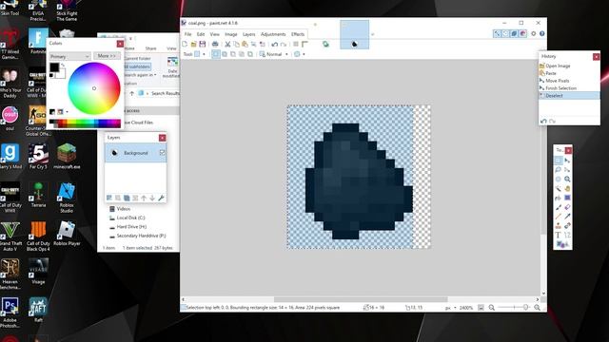Open the image list arrow beside thumbnail
This screenshot has height=342, width=609.
point(372,34)
